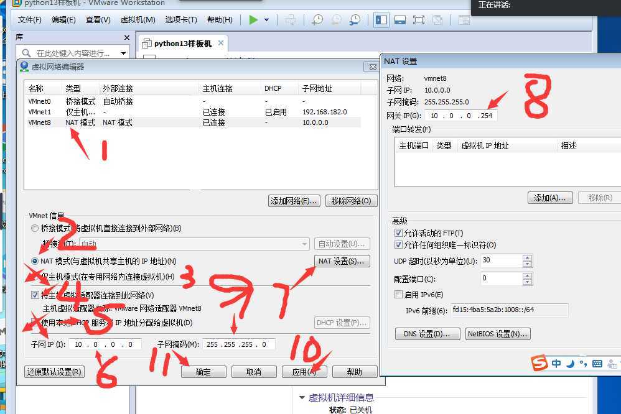Click the 确定 button
Screen dimensions: 621x414
(203, 372)
